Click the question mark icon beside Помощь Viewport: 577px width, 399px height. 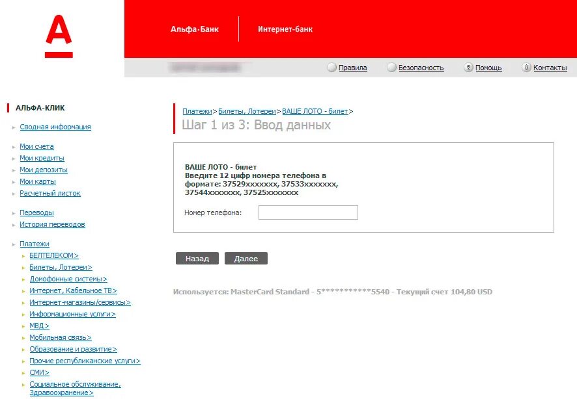coord(468,68)
